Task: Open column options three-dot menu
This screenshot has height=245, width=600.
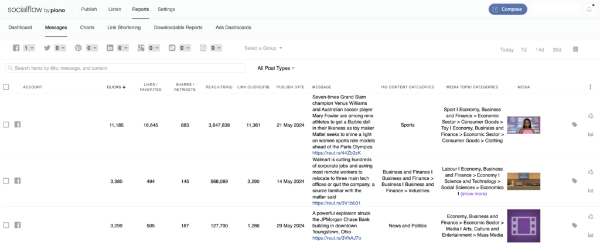Action: point(591,87)
